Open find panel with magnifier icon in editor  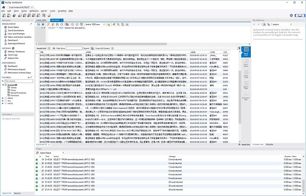[118, 24]
